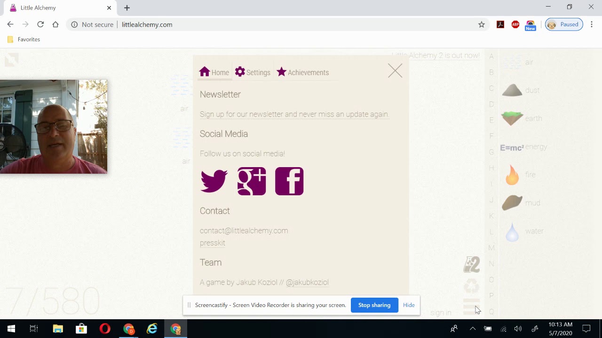
Task: Click contact@littlealchemy.com email link
Action: (244, 230)
